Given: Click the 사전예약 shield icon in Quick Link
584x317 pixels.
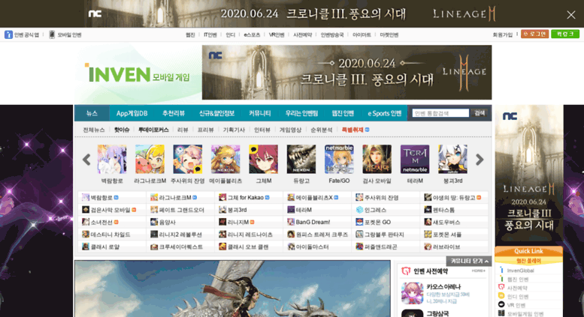Looking at the screenshot, I should [x=501, y=287].
